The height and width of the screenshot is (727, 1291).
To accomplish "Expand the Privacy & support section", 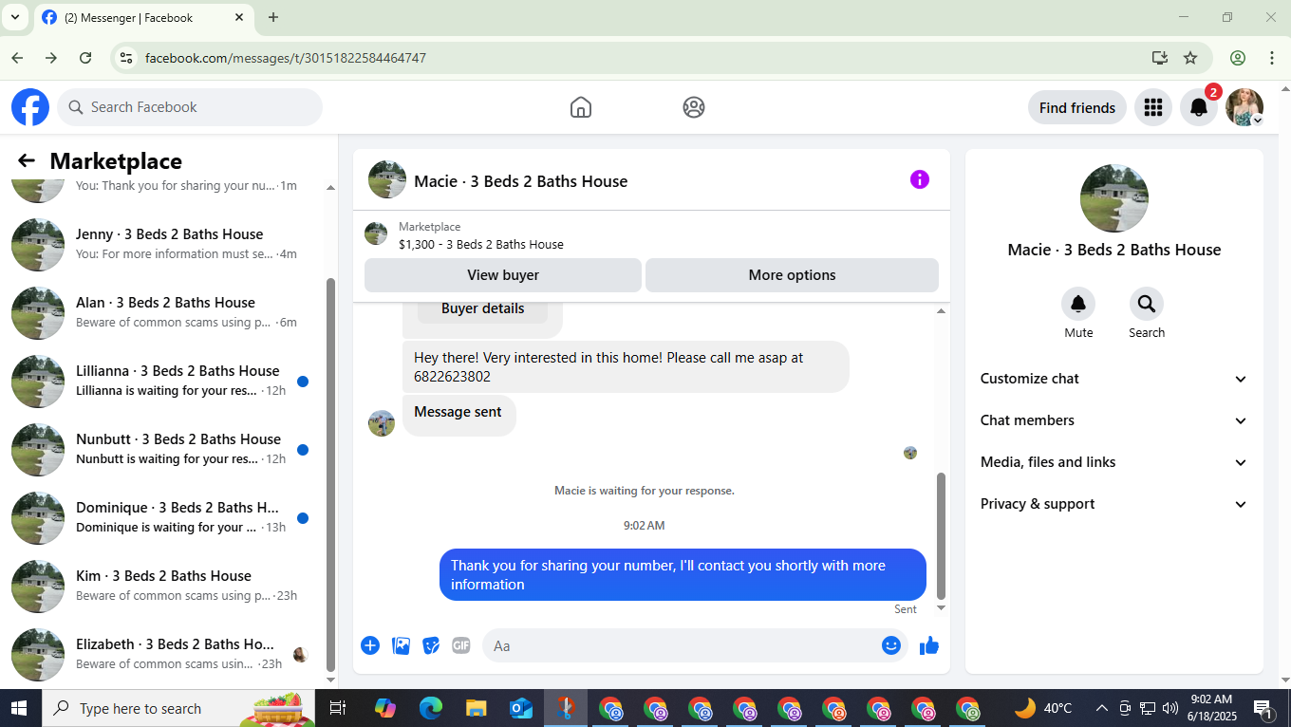I will coord(1114,504).
